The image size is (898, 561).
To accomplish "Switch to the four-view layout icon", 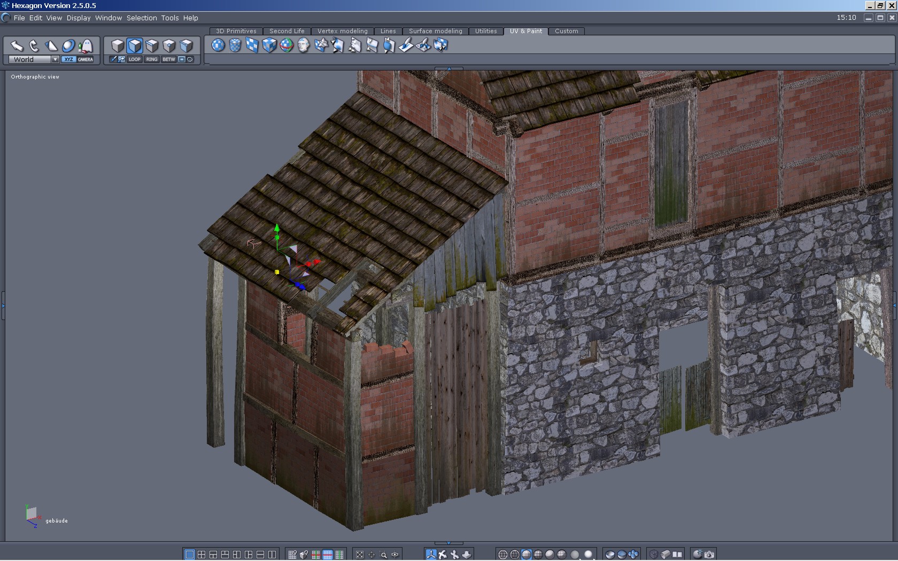I will click(x=202, y=555).
